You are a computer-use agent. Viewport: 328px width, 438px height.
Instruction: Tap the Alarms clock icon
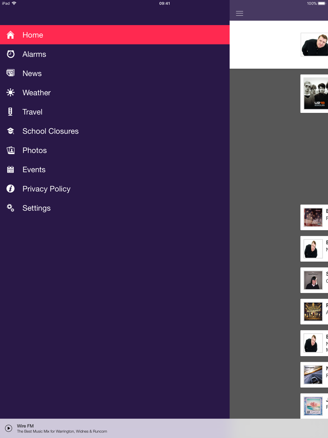point(10,54)
